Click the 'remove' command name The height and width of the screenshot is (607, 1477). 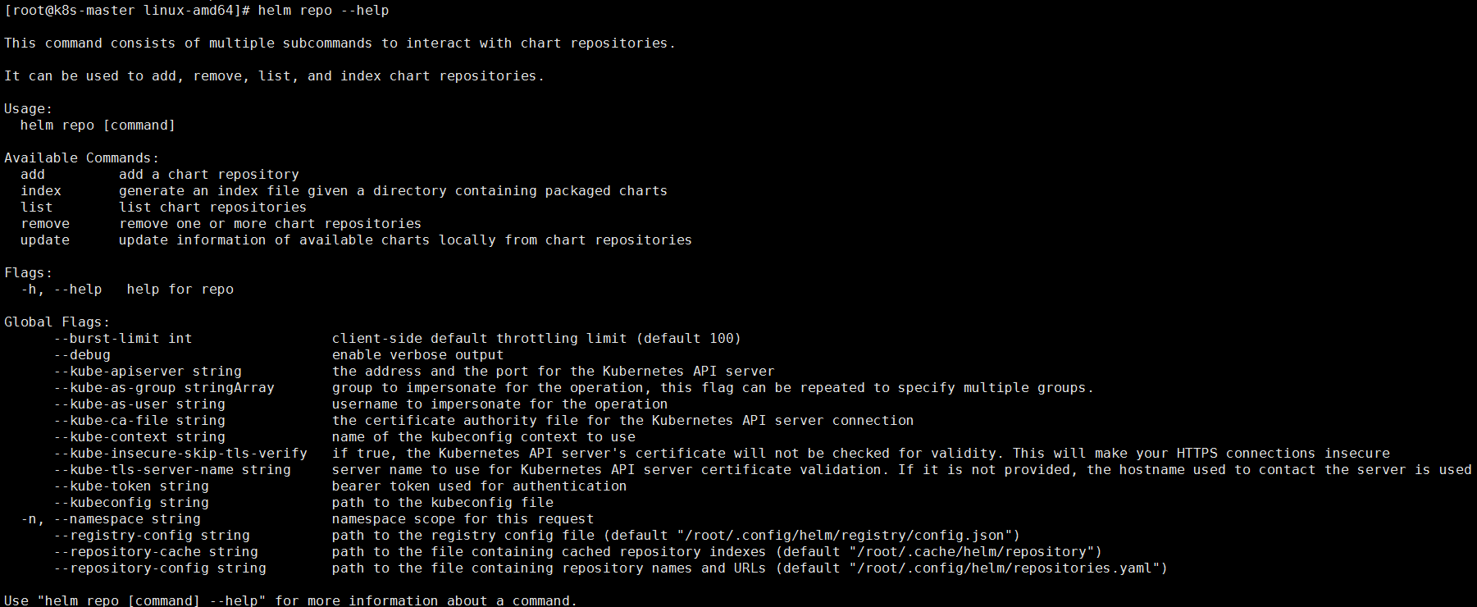click(x=45, y=224)
